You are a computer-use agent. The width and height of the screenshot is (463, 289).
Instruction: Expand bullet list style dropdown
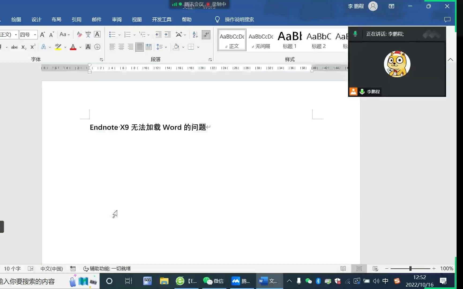120,35
